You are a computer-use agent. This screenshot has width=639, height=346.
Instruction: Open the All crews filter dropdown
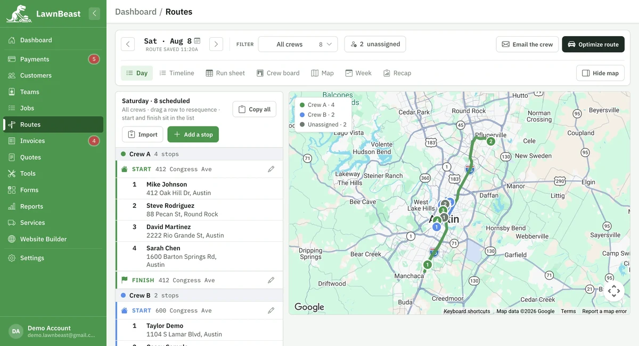[298, 44]
